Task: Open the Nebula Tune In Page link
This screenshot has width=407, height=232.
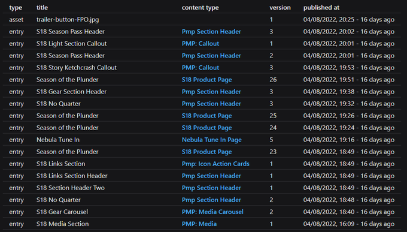Action: pyautogui.click(x=211, y=140)
